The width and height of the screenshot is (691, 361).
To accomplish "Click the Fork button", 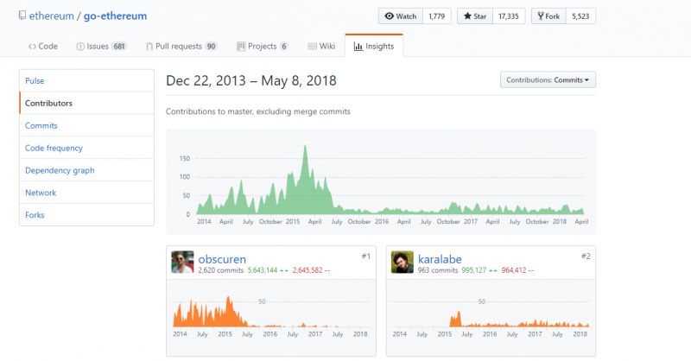I will coord(548,16).
